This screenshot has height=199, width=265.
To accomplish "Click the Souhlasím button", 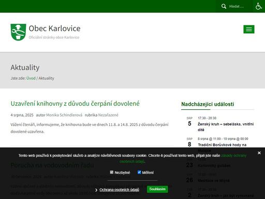I will 157,189.
